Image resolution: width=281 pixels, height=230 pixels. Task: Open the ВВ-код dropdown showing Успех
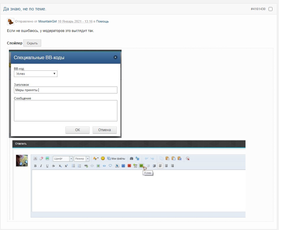click(35, 74)
